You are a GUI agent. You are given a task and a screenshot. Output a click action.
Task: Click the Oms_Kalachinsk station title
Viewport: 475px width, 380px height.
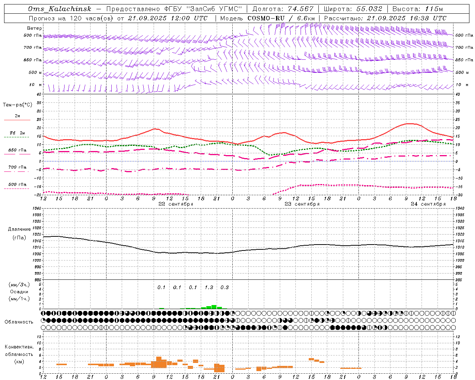coord(60,9)
